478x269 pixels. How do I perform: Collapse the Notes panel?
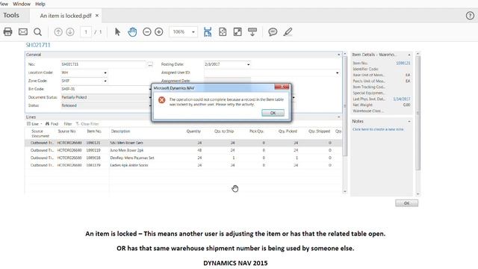click(409, 121)
